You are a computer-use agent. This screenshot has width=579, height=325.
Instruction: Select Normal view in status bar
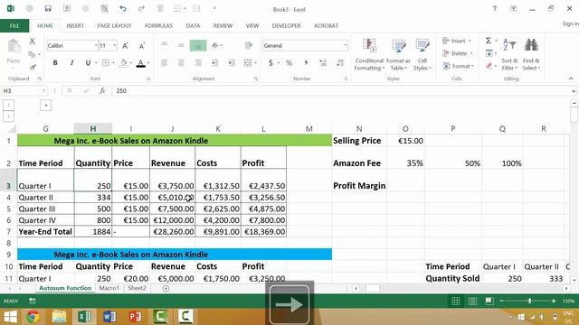(455, 301)
